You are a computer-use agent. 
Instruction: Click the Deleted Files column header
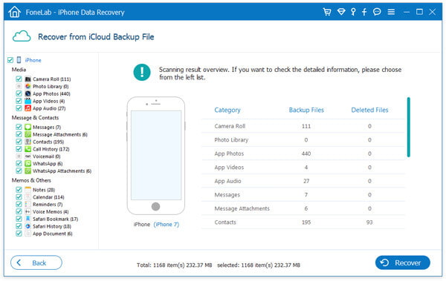pyautogui.click(x=369, y=110)
